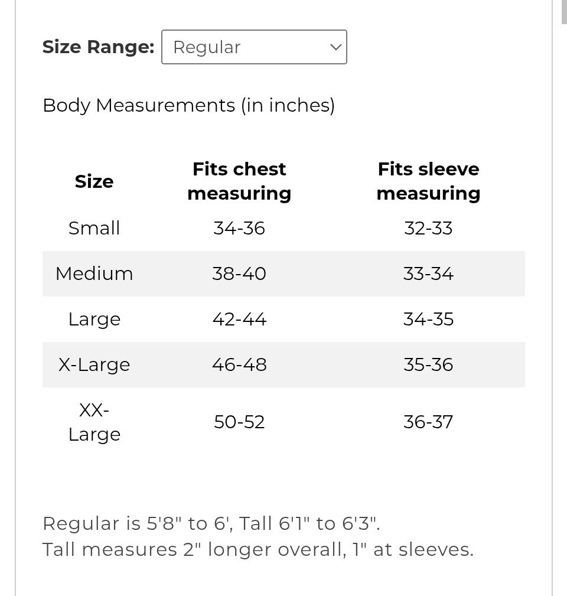567x596 pixels.
Task: Click the 34-36 chest measurement cell
Action: [239, 228]
